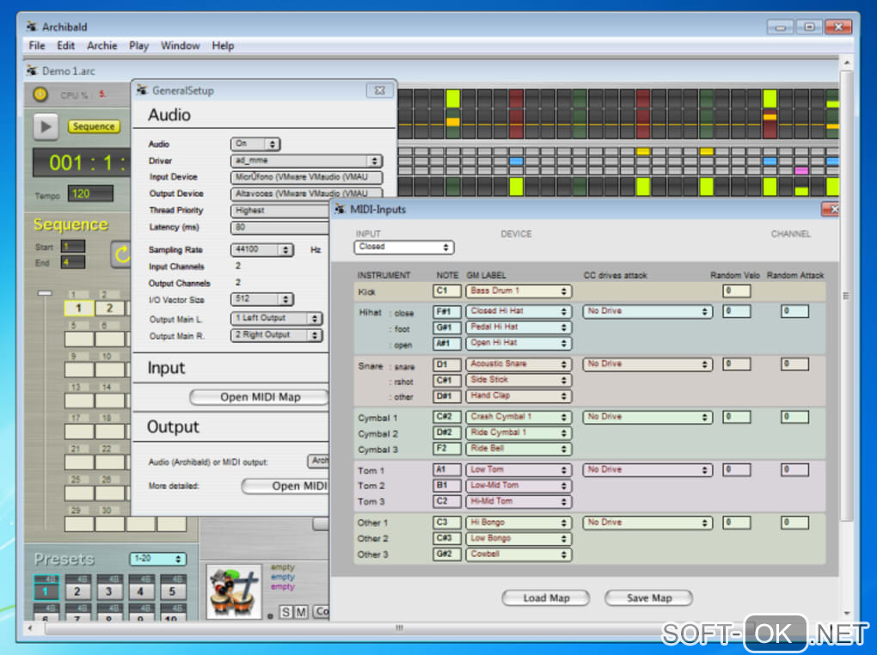This screenshot has width=877, height=655.
Task: Open the Window menu
Action: click(x=180, y=46)
